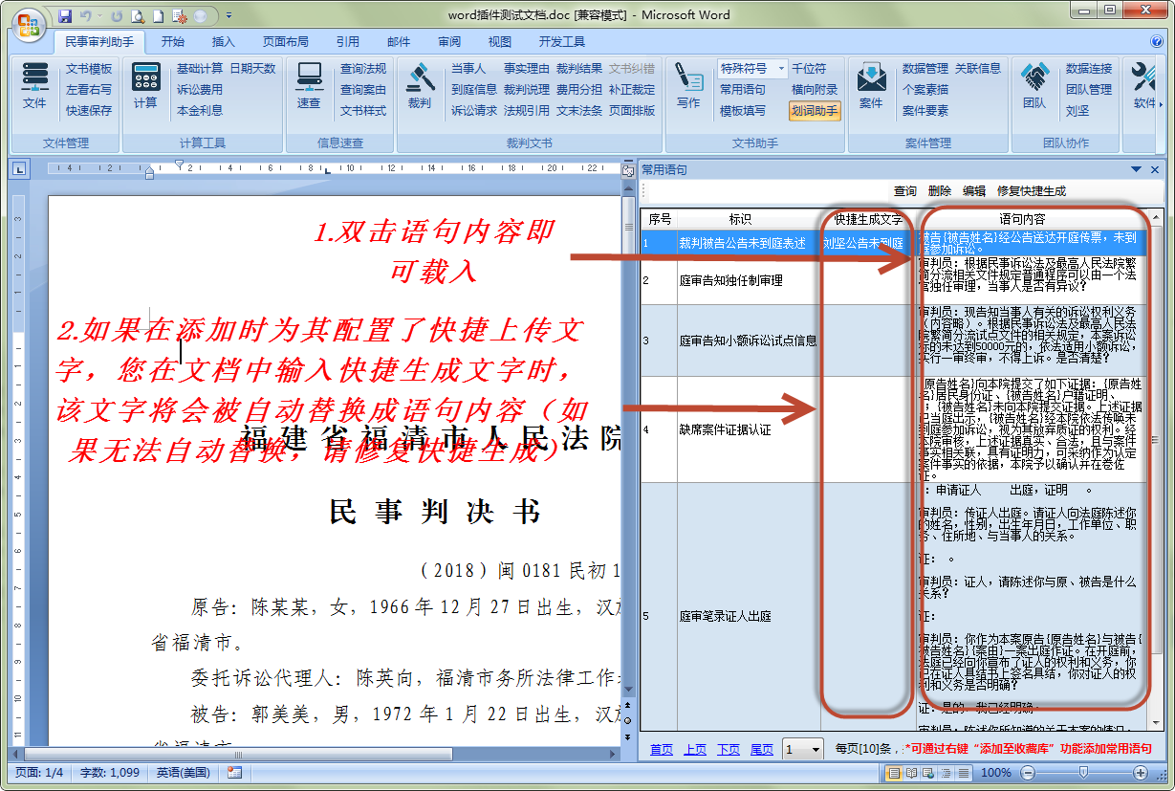Click zoom out minus button

[1027, 773]
